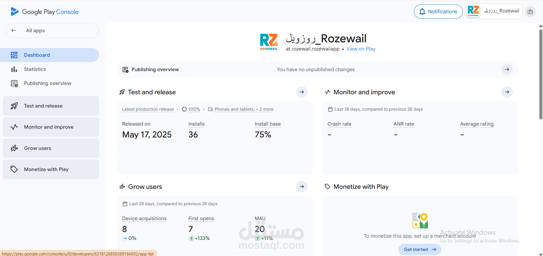Open the Grow users section arrow

pos(302,187)
